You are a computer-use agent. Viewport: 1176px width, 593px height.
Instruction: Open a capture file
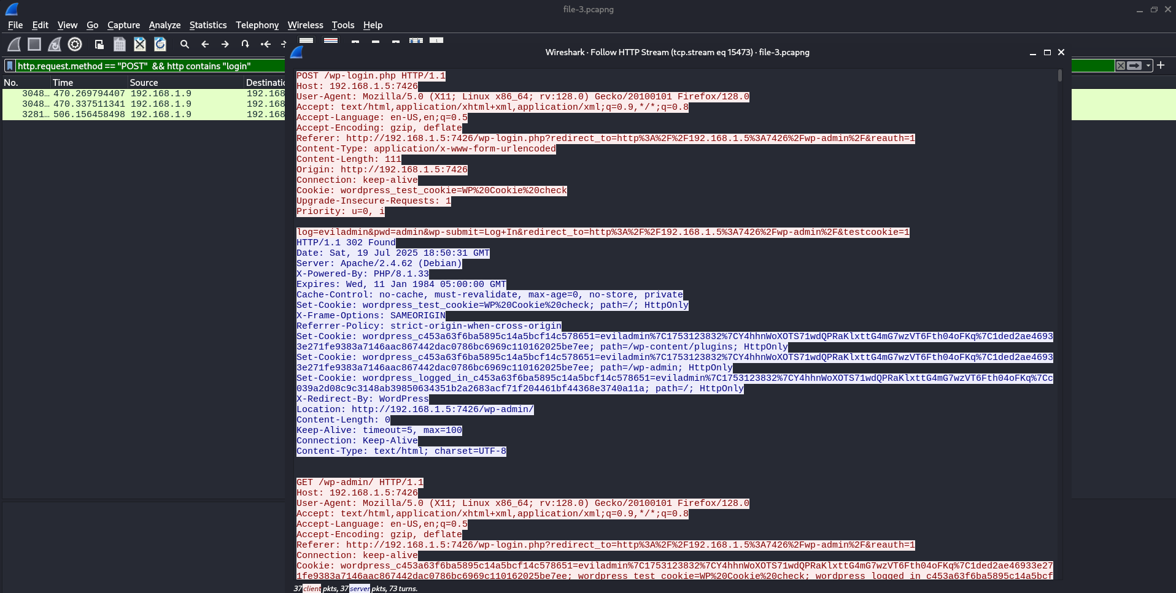click(99, 44)
